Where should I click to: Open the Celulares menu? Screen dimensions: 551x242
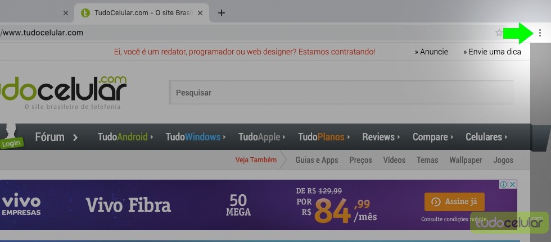point(487,137)
